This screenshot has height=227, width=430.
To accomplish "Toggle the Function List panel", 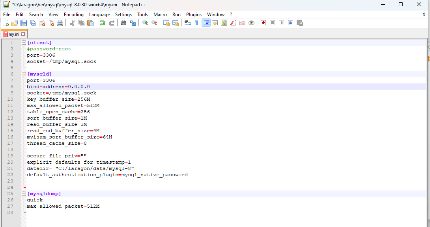I will click(x=233, y=23).
